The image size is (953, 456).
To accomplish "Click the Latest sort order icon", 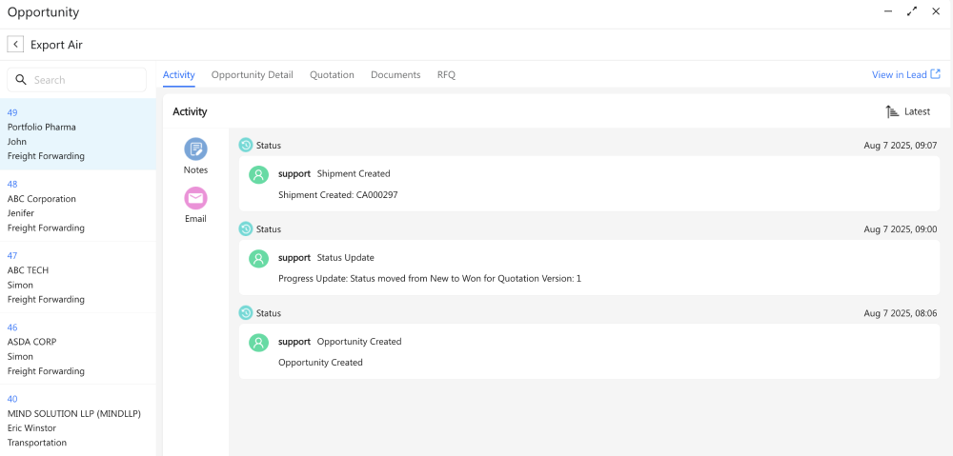I will click(x=892, y=111).
